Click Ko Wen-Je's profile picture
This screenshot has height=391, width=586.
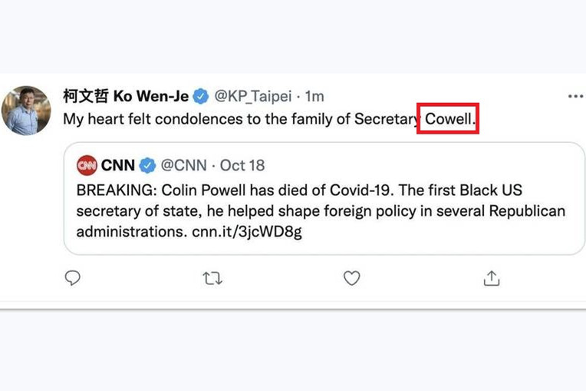26,110
